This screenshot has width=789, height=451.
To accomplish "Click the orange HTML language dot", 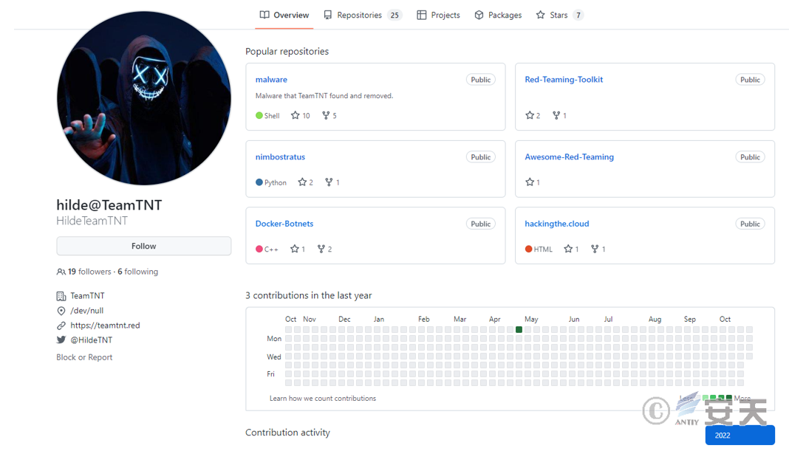I will tap(528, 249).
